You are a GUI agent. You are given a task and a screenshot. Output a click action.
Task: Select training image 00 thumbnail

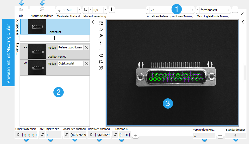37,67
